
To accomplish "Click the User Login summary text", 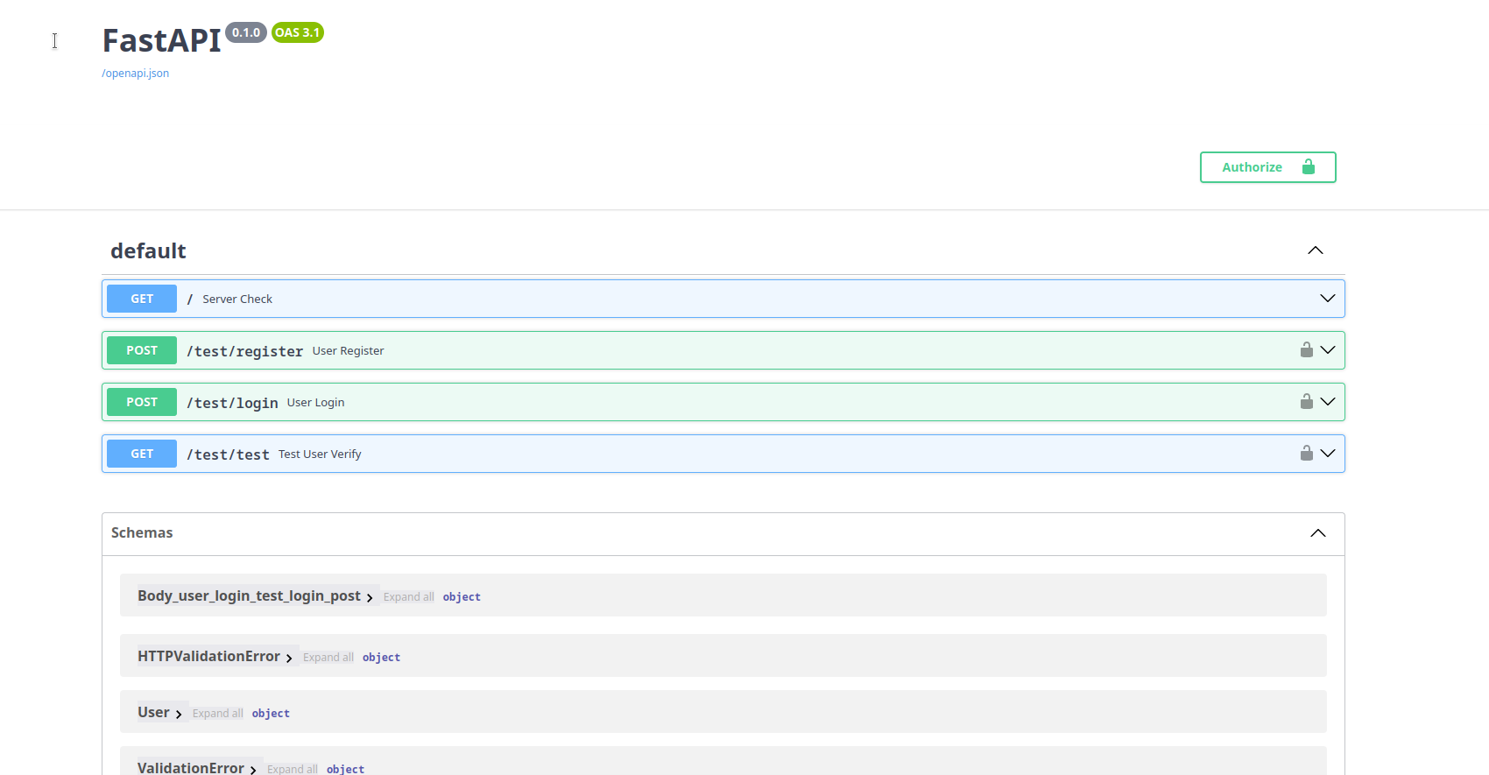I will click(315, 403).
